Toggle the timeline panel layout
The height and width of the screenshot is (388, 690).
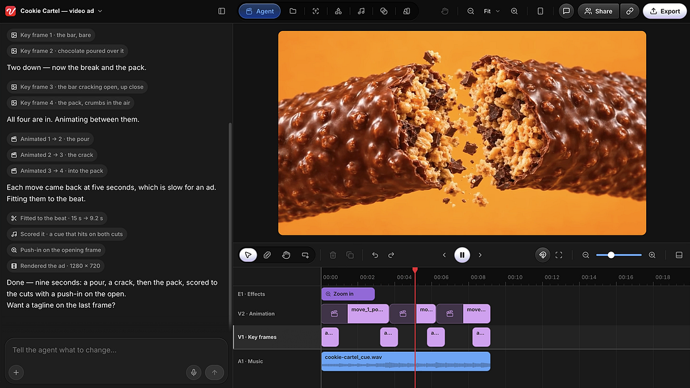(x=679, y=255)
